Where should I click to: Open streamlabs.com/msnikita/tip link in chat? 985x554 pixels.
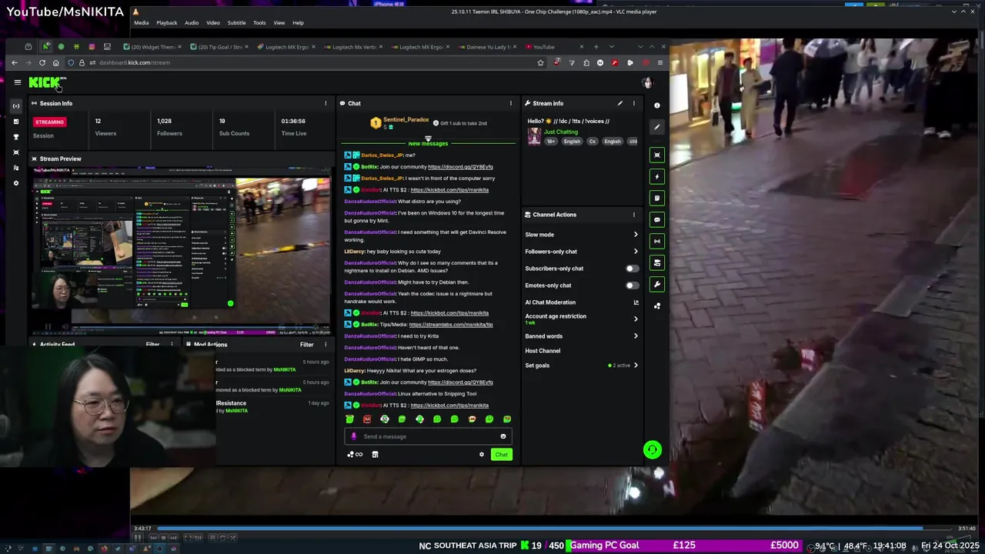pos(451,325)
